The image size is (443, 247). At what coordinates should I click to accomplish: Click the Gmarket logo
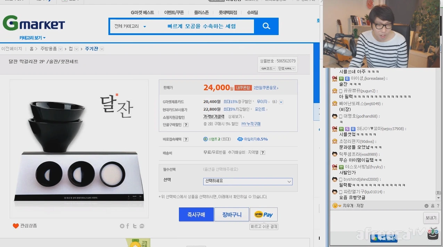pyautogui.click(x=34, y=24)
